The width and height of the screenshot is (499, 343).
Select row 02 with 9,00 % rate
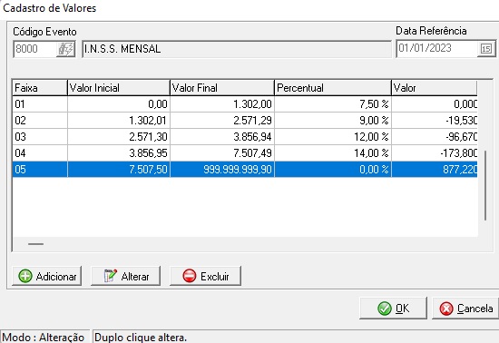tap(245, 121)
